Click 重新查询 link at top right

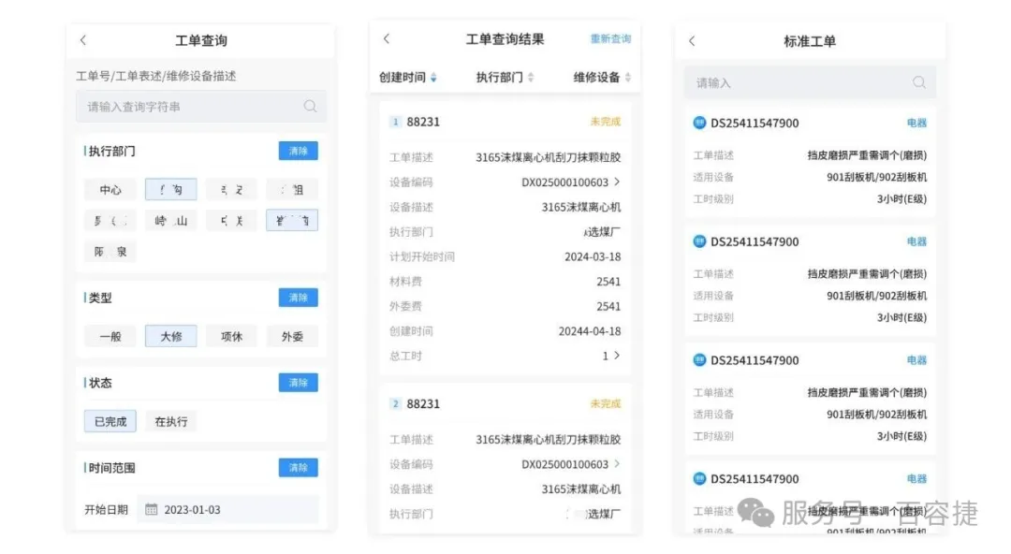[x=610, y=39]
